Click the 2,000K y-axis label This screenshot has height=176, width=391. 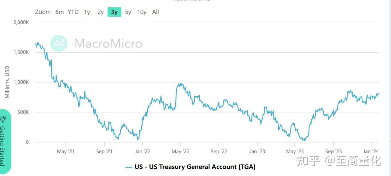click(21, 22)
